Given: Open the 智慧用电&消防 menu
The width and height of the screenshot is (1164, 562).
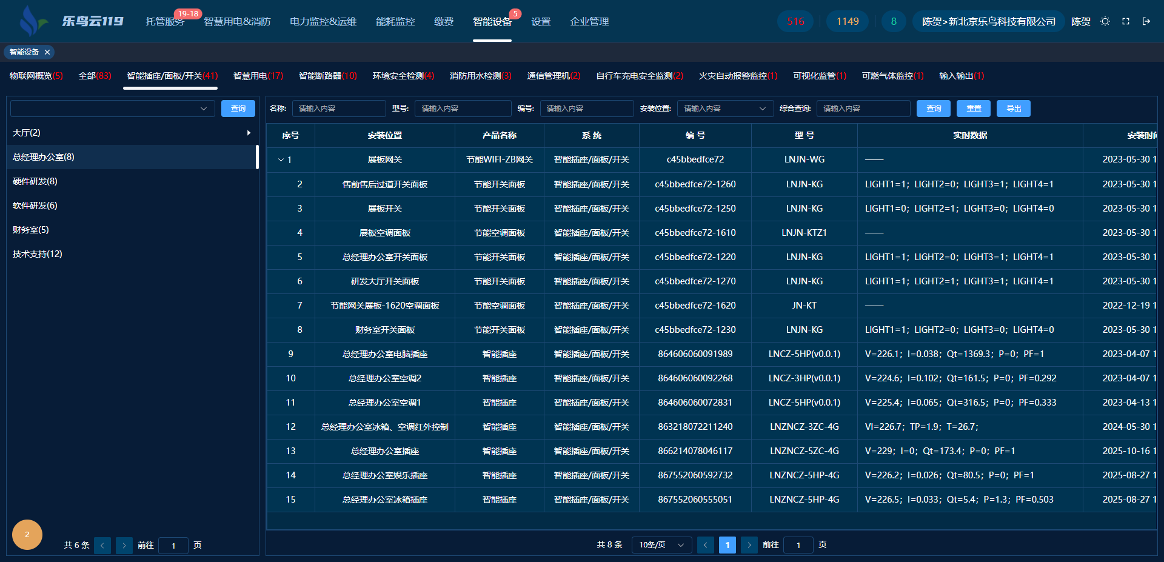Looking at the screenshot, I should click(237, 21).
